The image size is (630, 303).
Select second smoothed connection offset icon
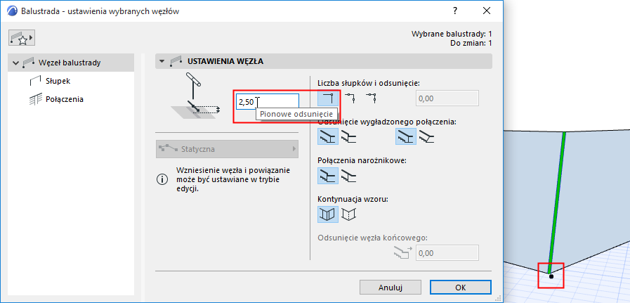[349, 138]
